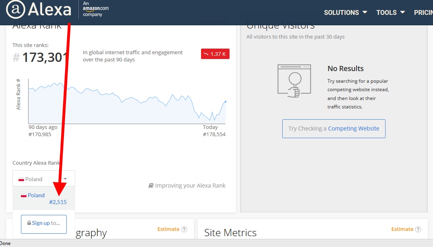Click the Country Alexa Rank label

pyautogui.click(x=36, y=163)
